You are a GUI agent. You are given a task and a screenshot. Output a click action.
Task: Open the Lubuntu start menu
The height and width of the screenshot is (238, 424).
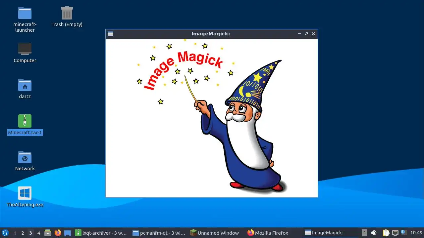coord(5,233)
